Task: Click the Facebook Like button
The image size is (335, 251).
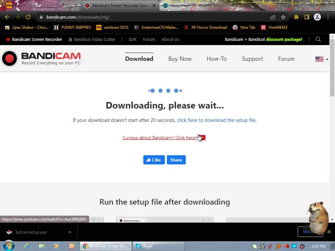Action: tap(154, 160)
